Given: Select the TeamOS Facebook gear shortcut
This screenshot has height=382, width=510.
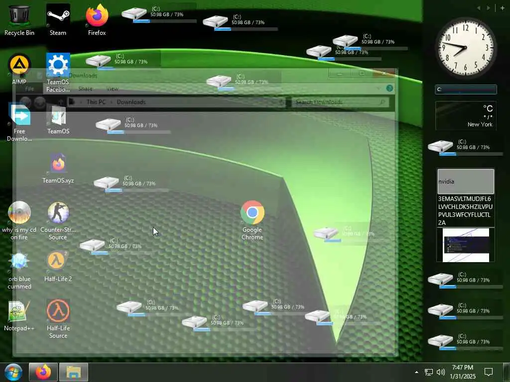Looking at the screenshot, I should (x=58, y=73).
